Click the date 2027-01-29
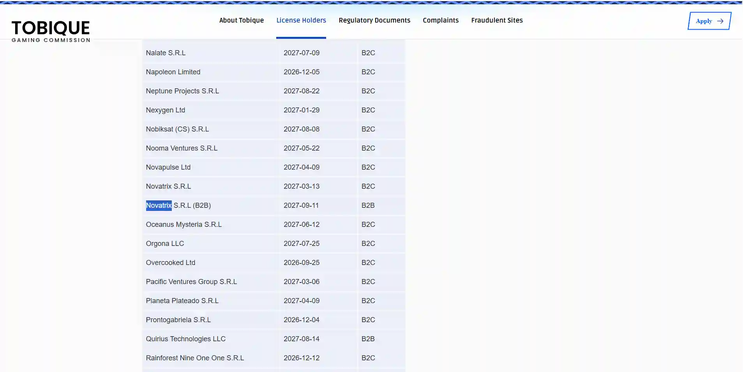 click(302, 110)
